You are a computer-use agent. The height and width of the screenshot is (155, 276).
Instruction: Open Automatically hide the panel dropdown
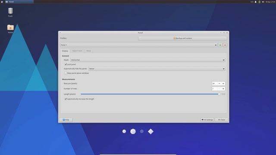click(157, 69)
